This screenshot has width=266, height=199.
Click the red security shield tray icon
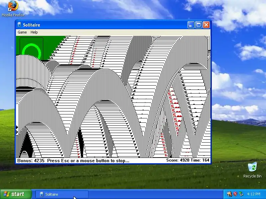(x=235, y=194)
